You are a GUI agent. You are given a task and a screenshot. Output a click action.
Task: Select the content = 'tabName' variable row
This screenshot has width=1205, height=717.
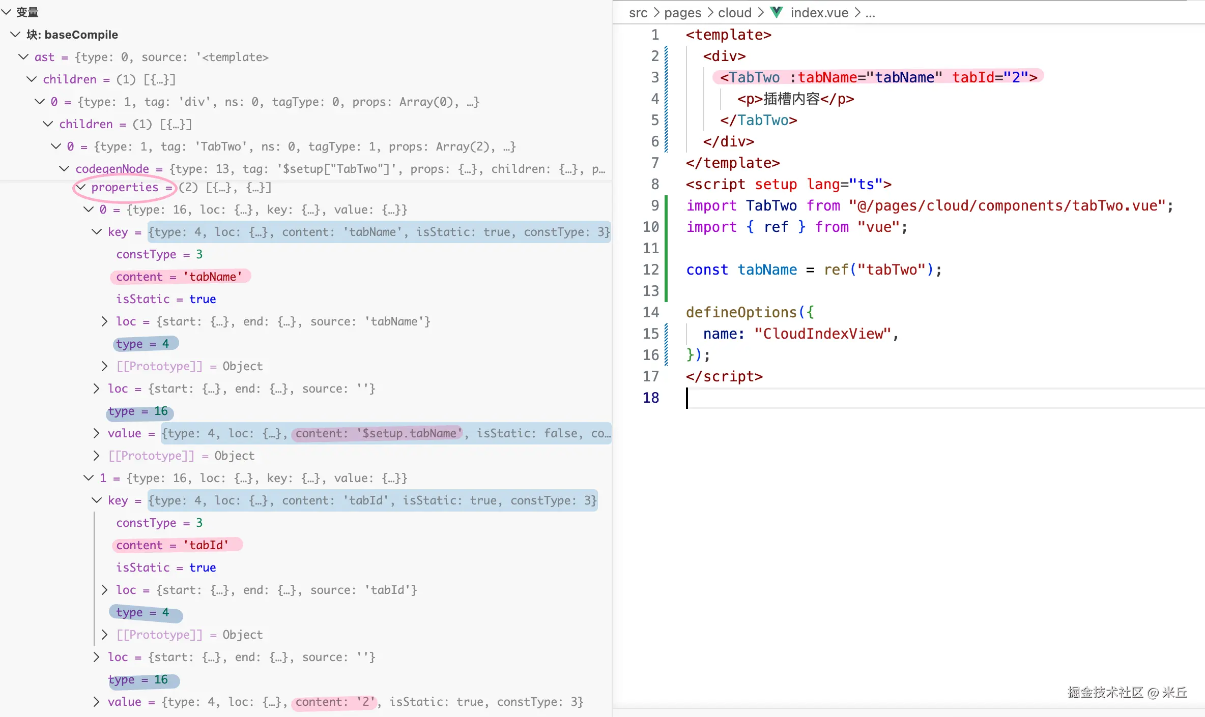(179, 276)
